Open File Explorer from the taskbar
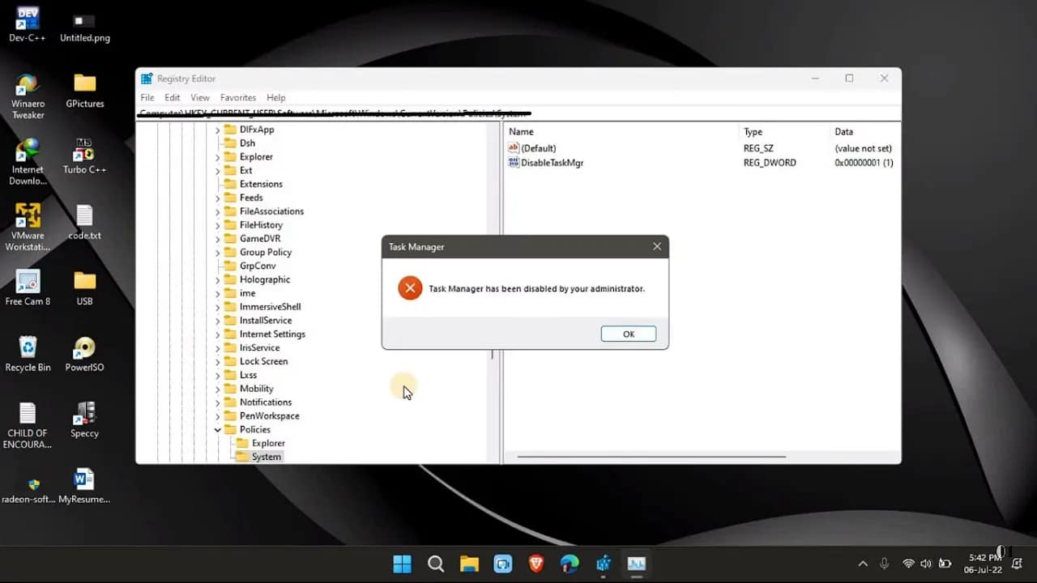This screenshot has height=583, width=1037. pyautogui.click(x=469, y=564)
